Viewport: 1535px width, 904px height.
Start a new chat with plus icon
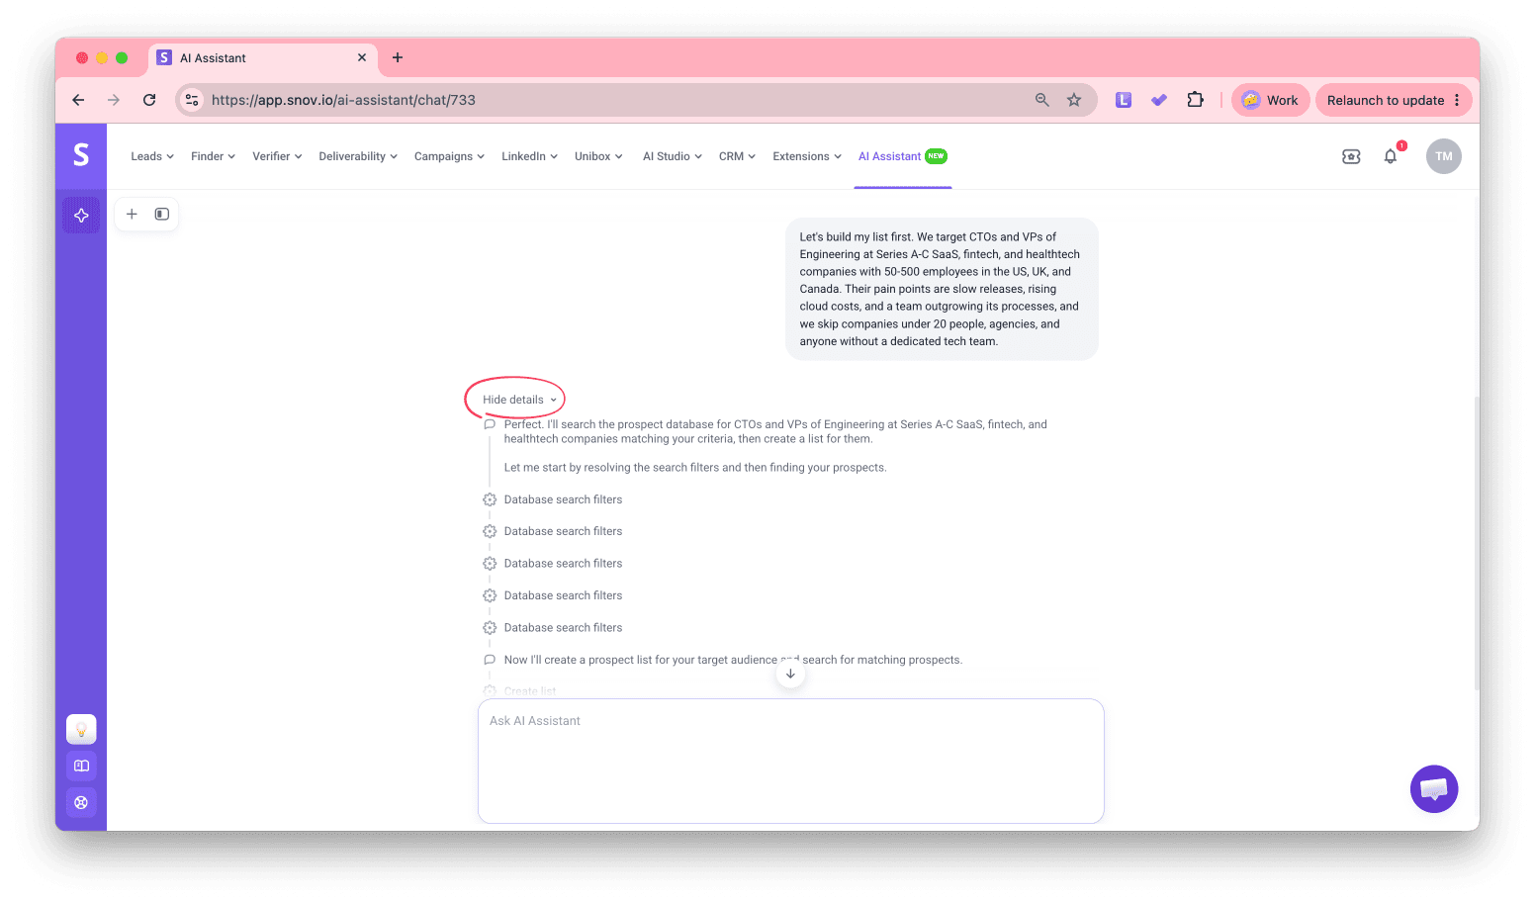(x=132, y=214)
